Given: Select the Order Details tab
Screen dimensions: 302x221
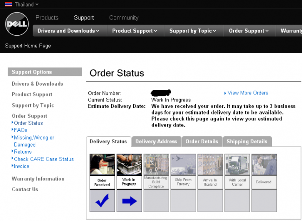Looking at the screenshot, I should click(202, 141).
